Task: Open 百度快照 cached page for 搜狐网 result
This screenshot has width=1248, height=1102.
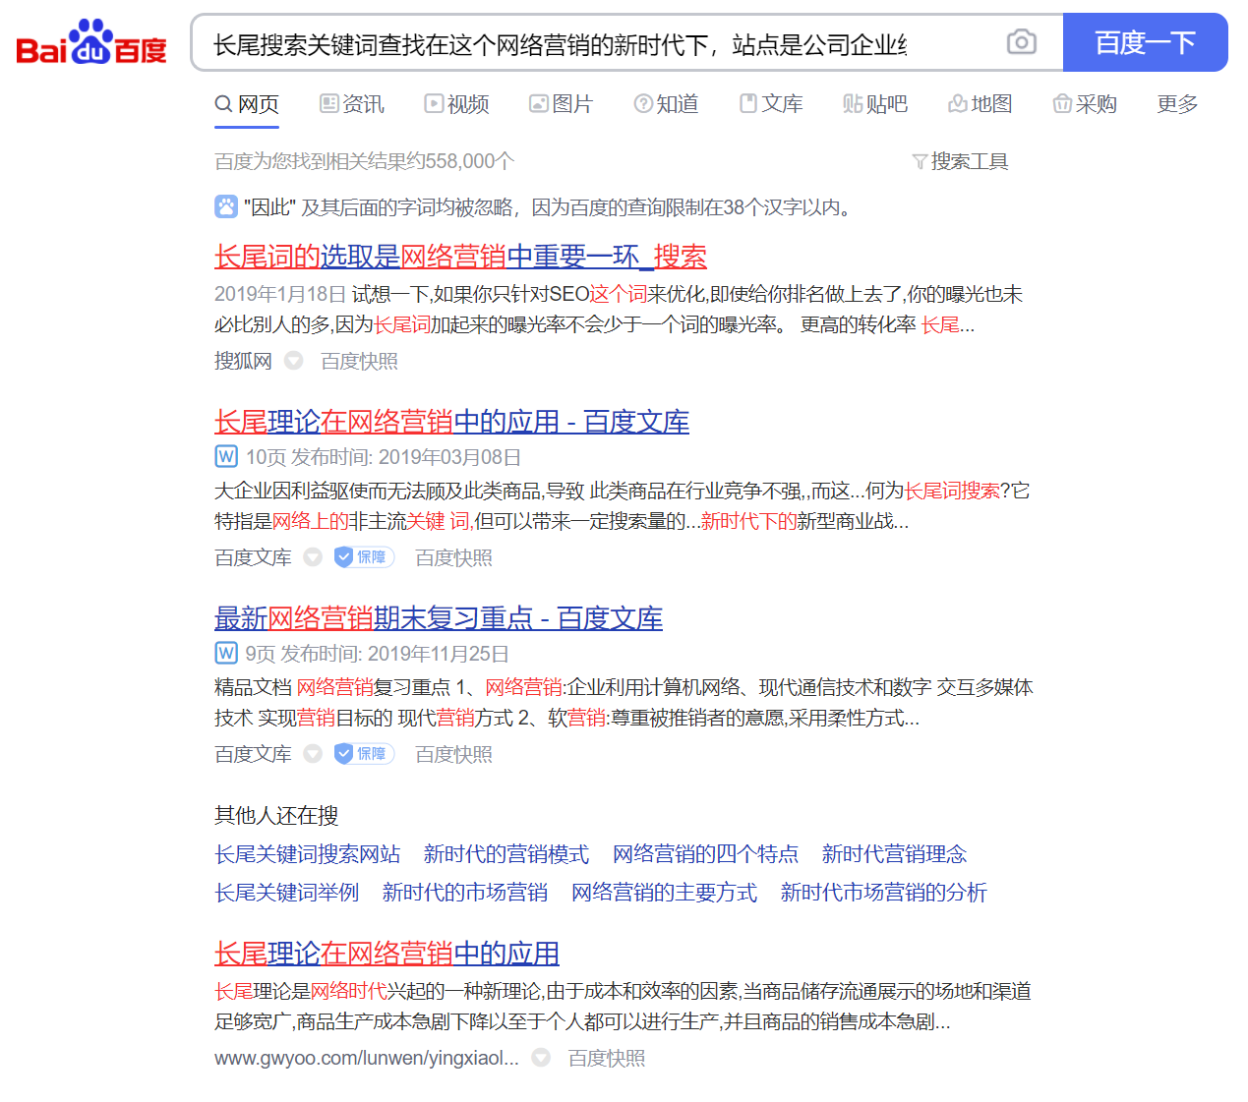Action: 359,361
